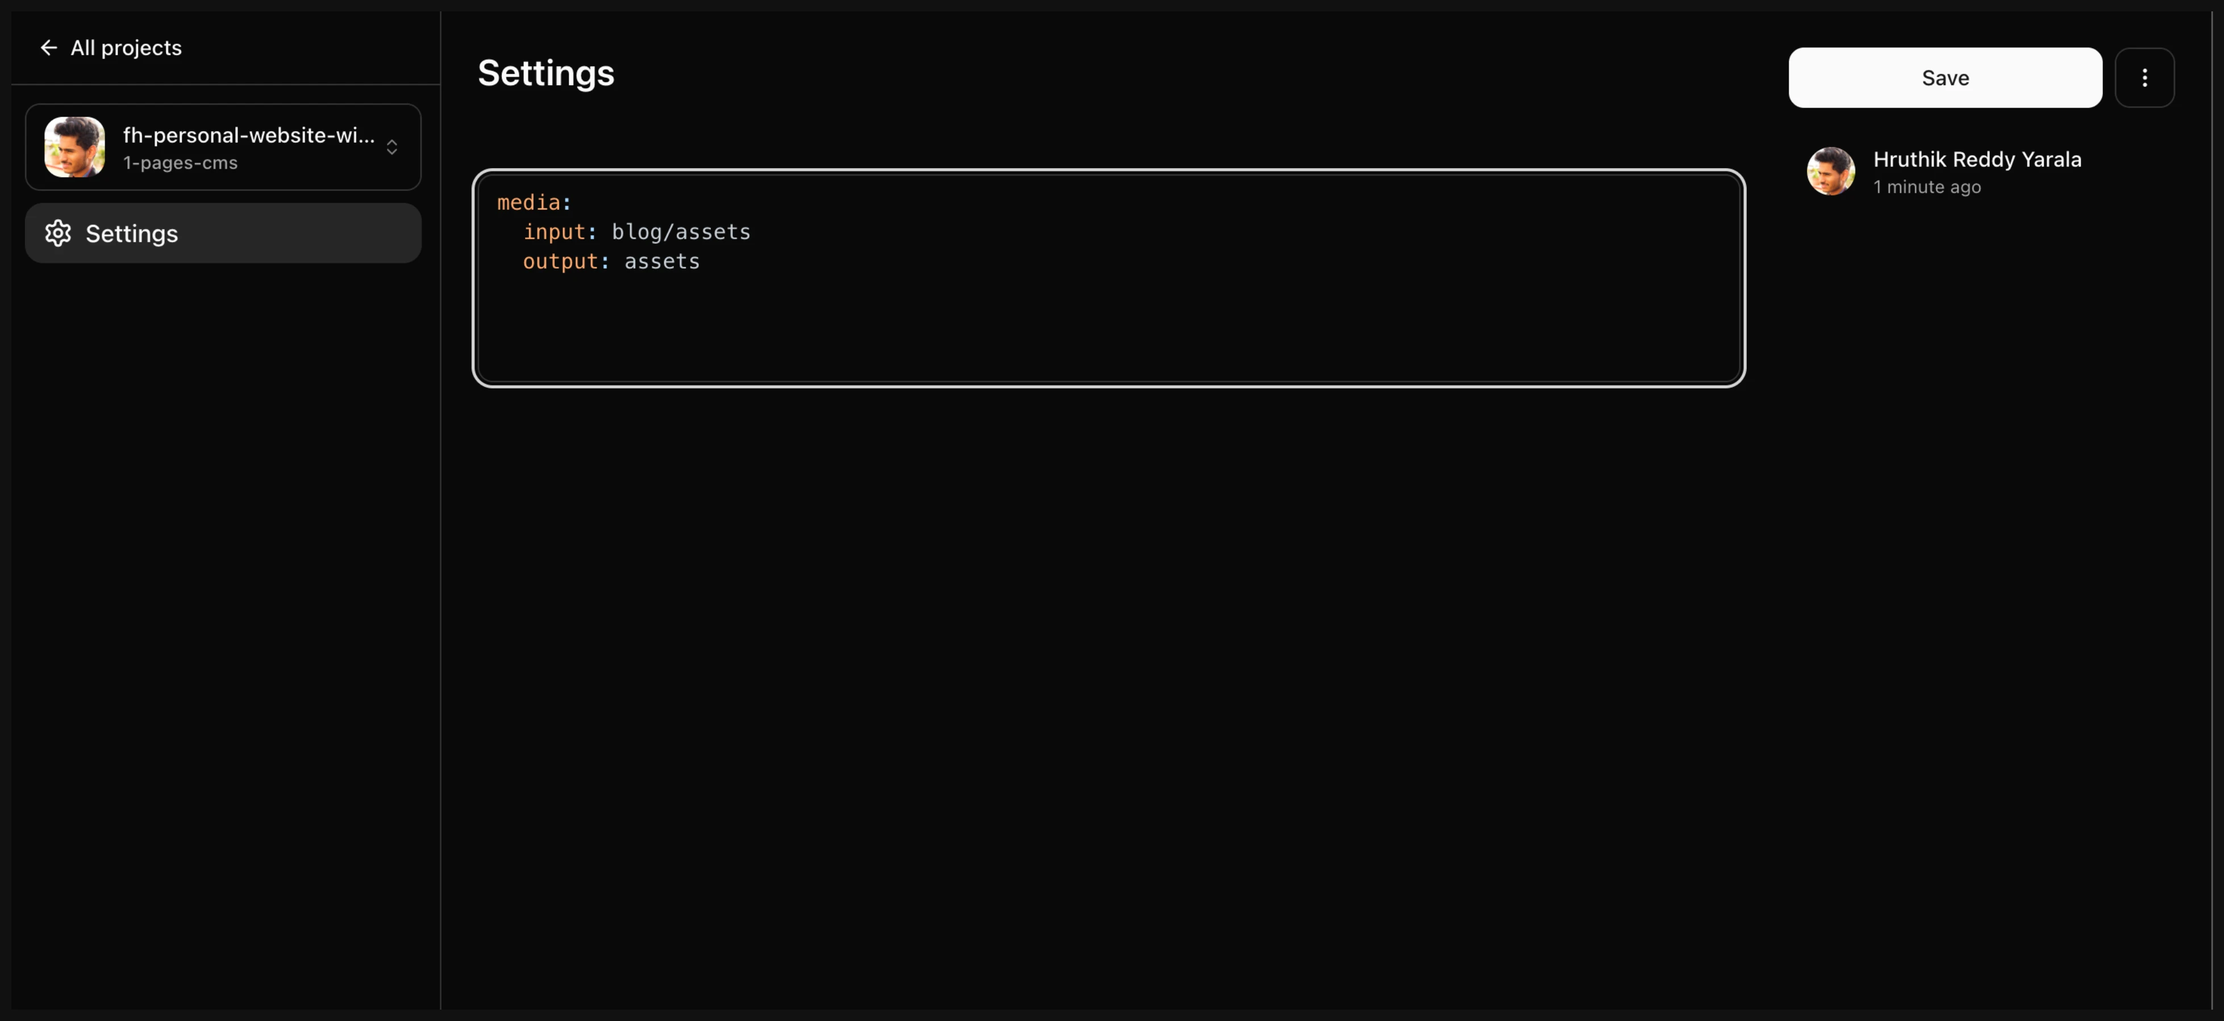Click the 1-pages-cms branch label

[x=180, y=163]
